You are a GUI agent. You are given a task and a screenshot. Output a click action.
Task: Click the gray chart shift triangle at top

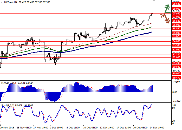pyautogui.click(x=154, y=1)
